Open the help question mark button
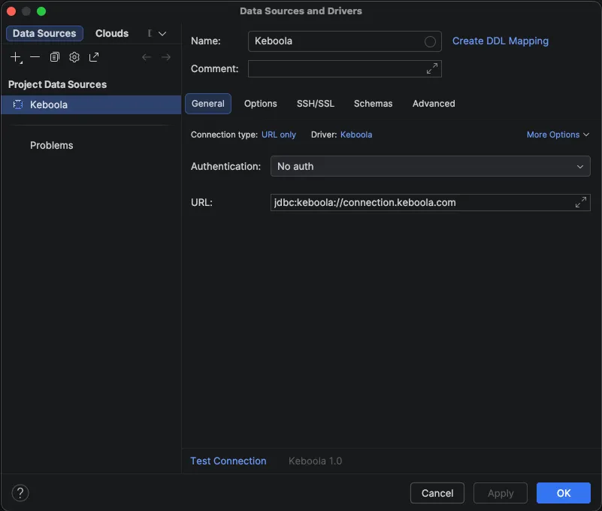The height and width of the screenshot is (511, 602). pos(20,493)
